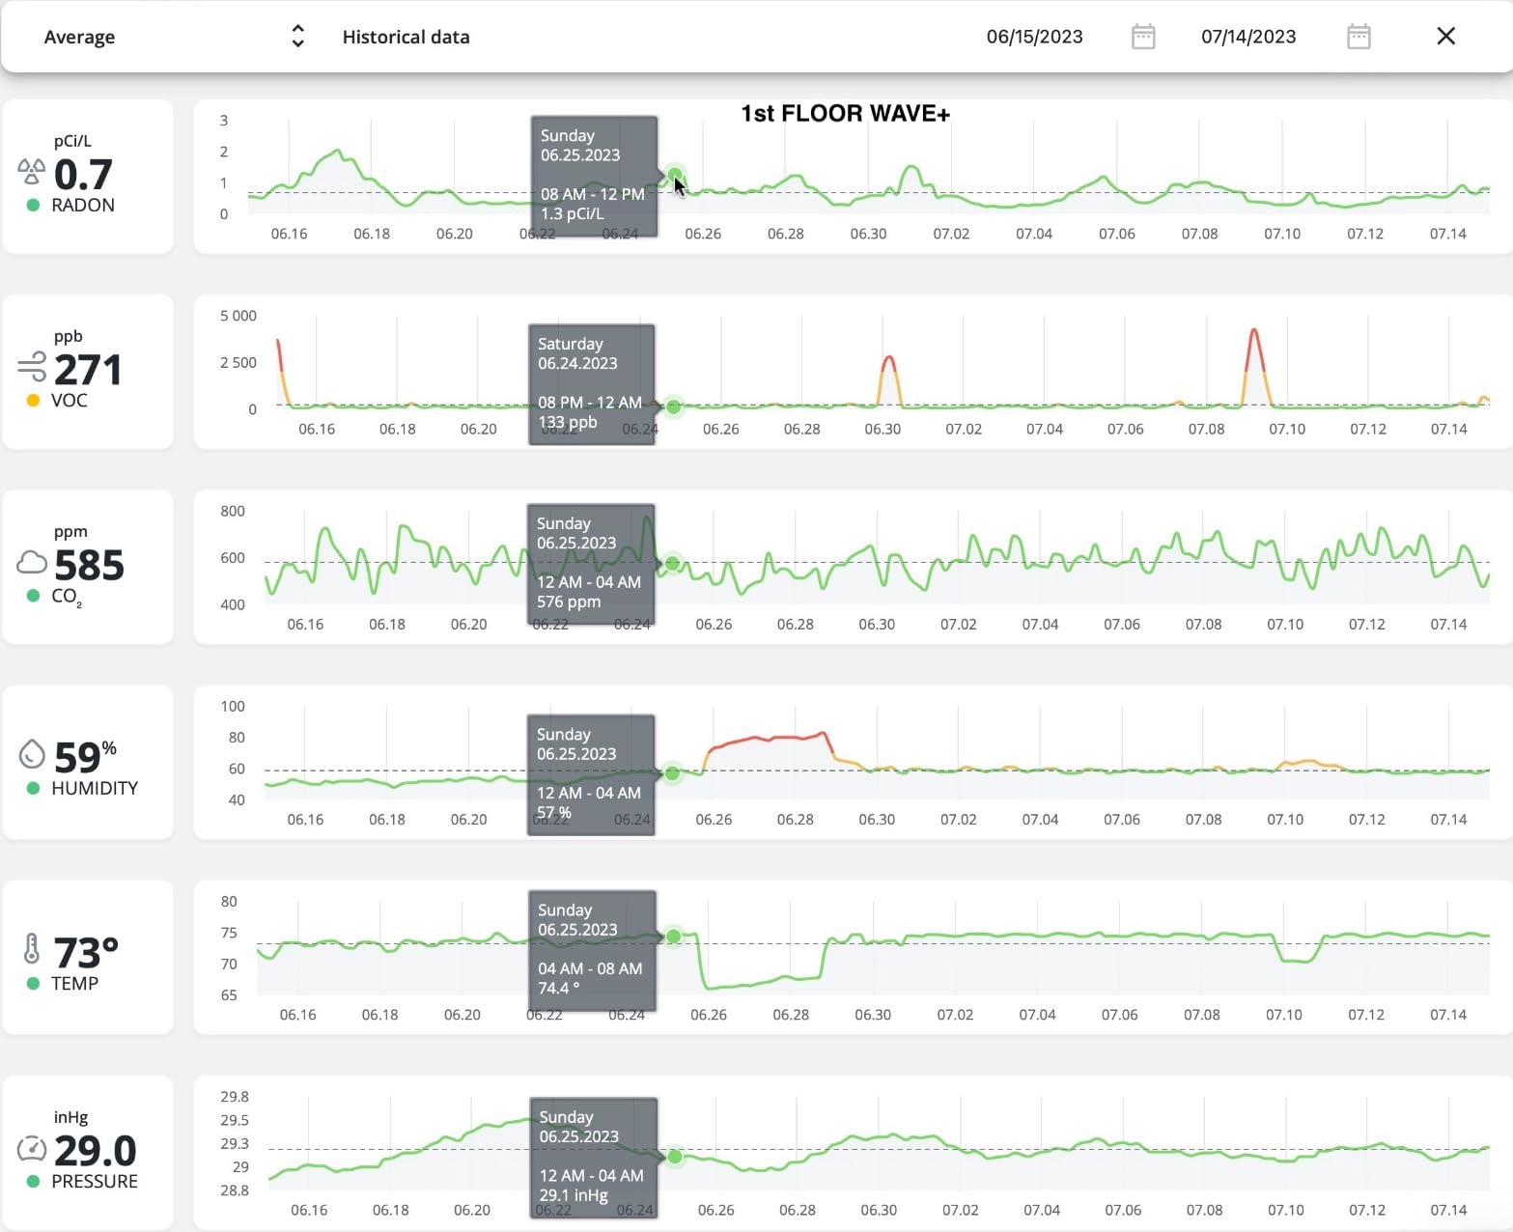Click the CO2 cloud icon

(31, 563)
